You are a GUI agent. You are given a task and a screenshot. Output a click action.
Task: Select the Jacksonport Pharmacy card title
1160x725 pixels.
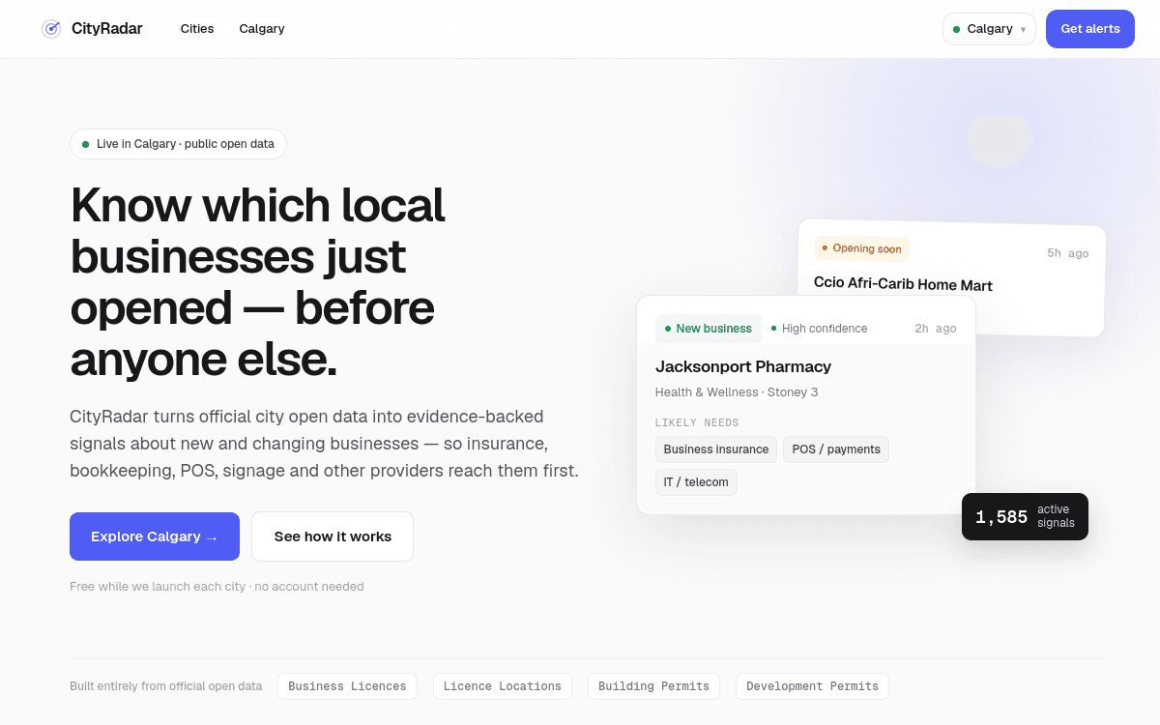point(743,366)
